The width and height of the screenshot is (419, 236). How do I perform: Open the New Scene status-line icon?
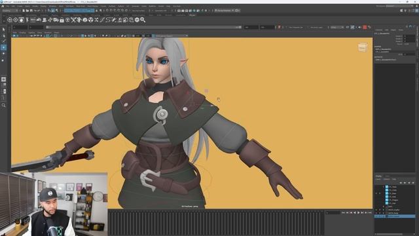24,10
